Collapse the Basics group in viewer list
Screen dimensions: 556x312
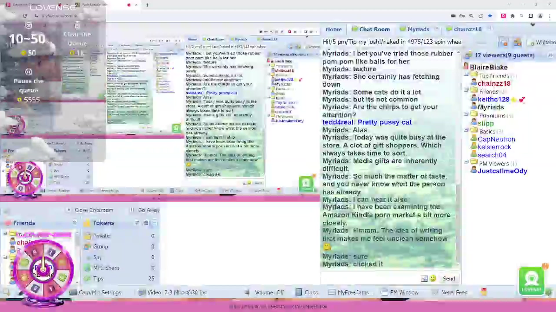[x=466, y=130]
